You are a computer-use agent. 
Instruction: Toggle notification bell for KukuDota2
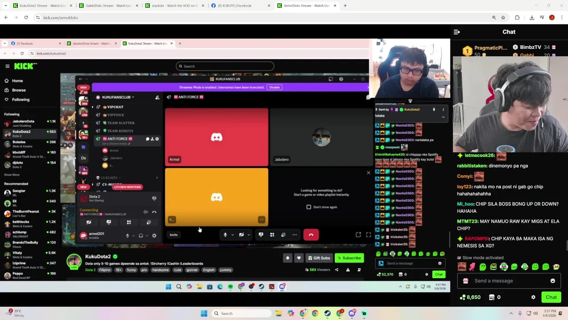(x=288, y=258)
